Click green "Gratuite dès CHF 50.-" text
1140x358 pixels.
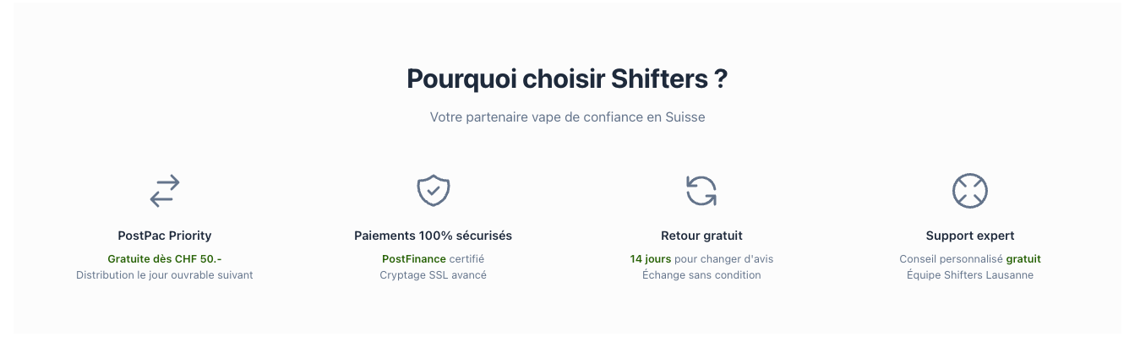pyautogui.click(x=165, y=258)
